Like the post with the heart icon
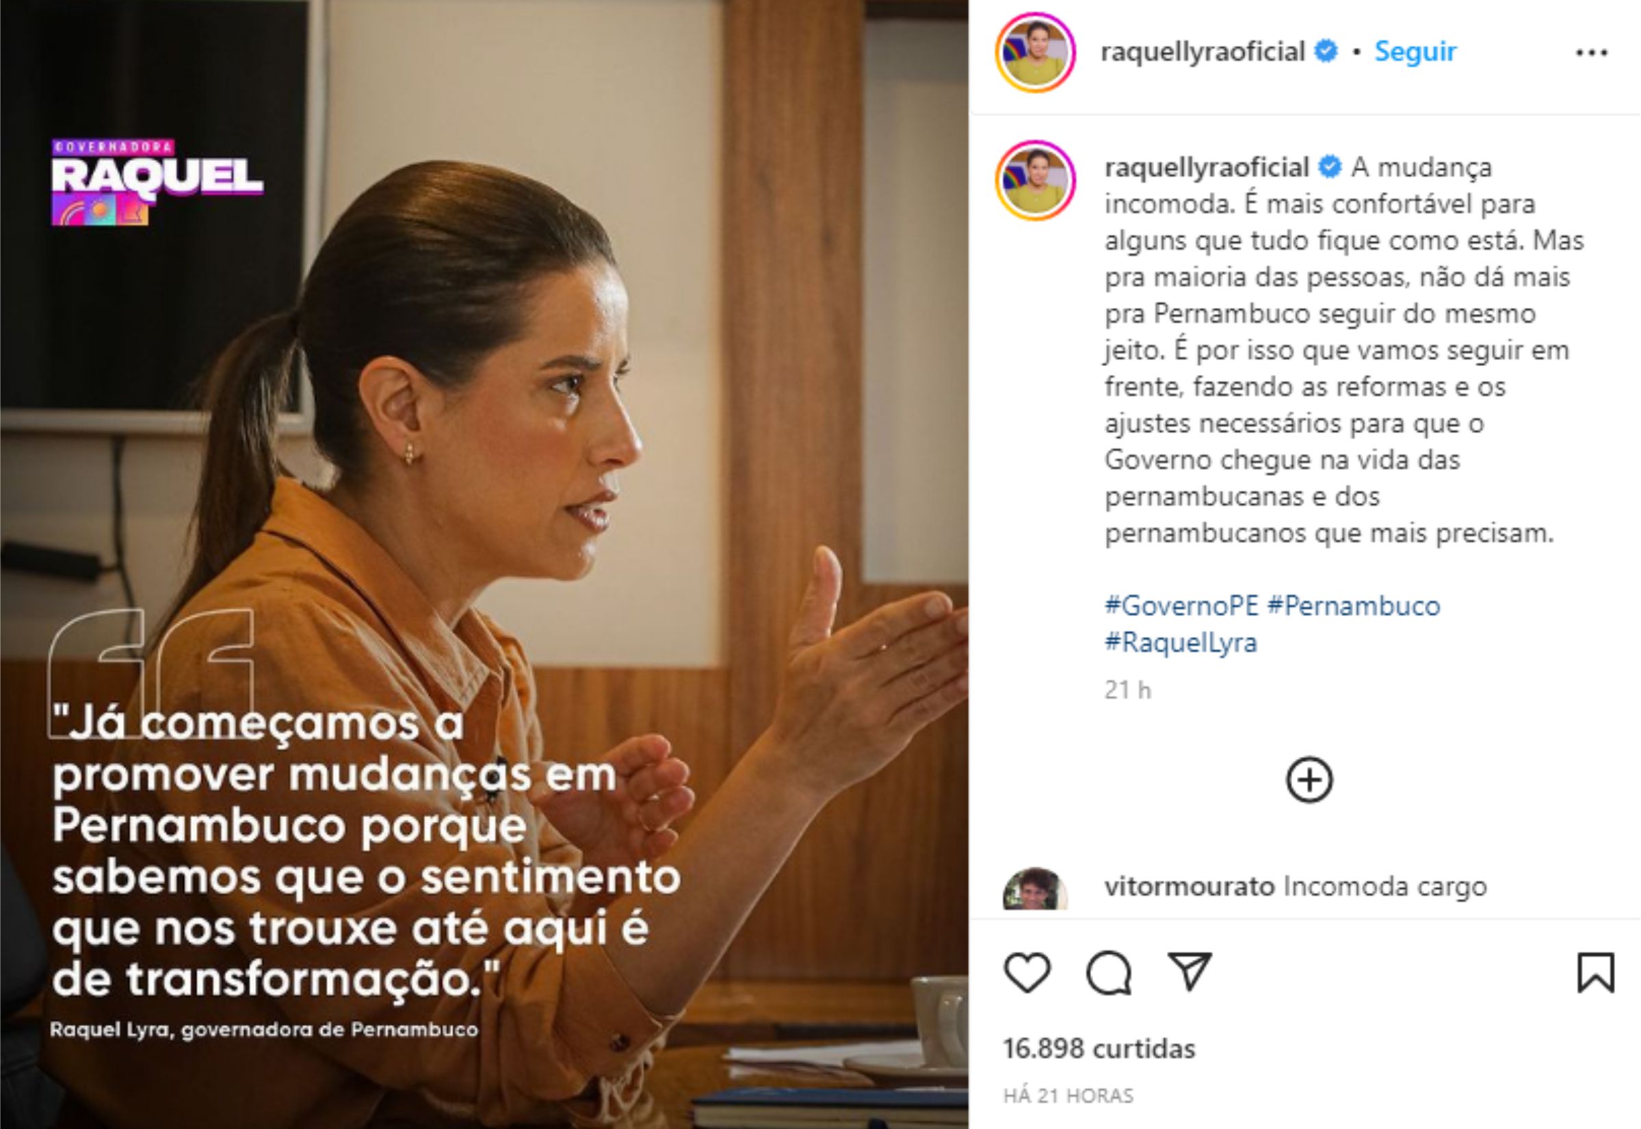Viewport: 1641px width, 1129px height. pyautogui.click(x=1027, y=973)
